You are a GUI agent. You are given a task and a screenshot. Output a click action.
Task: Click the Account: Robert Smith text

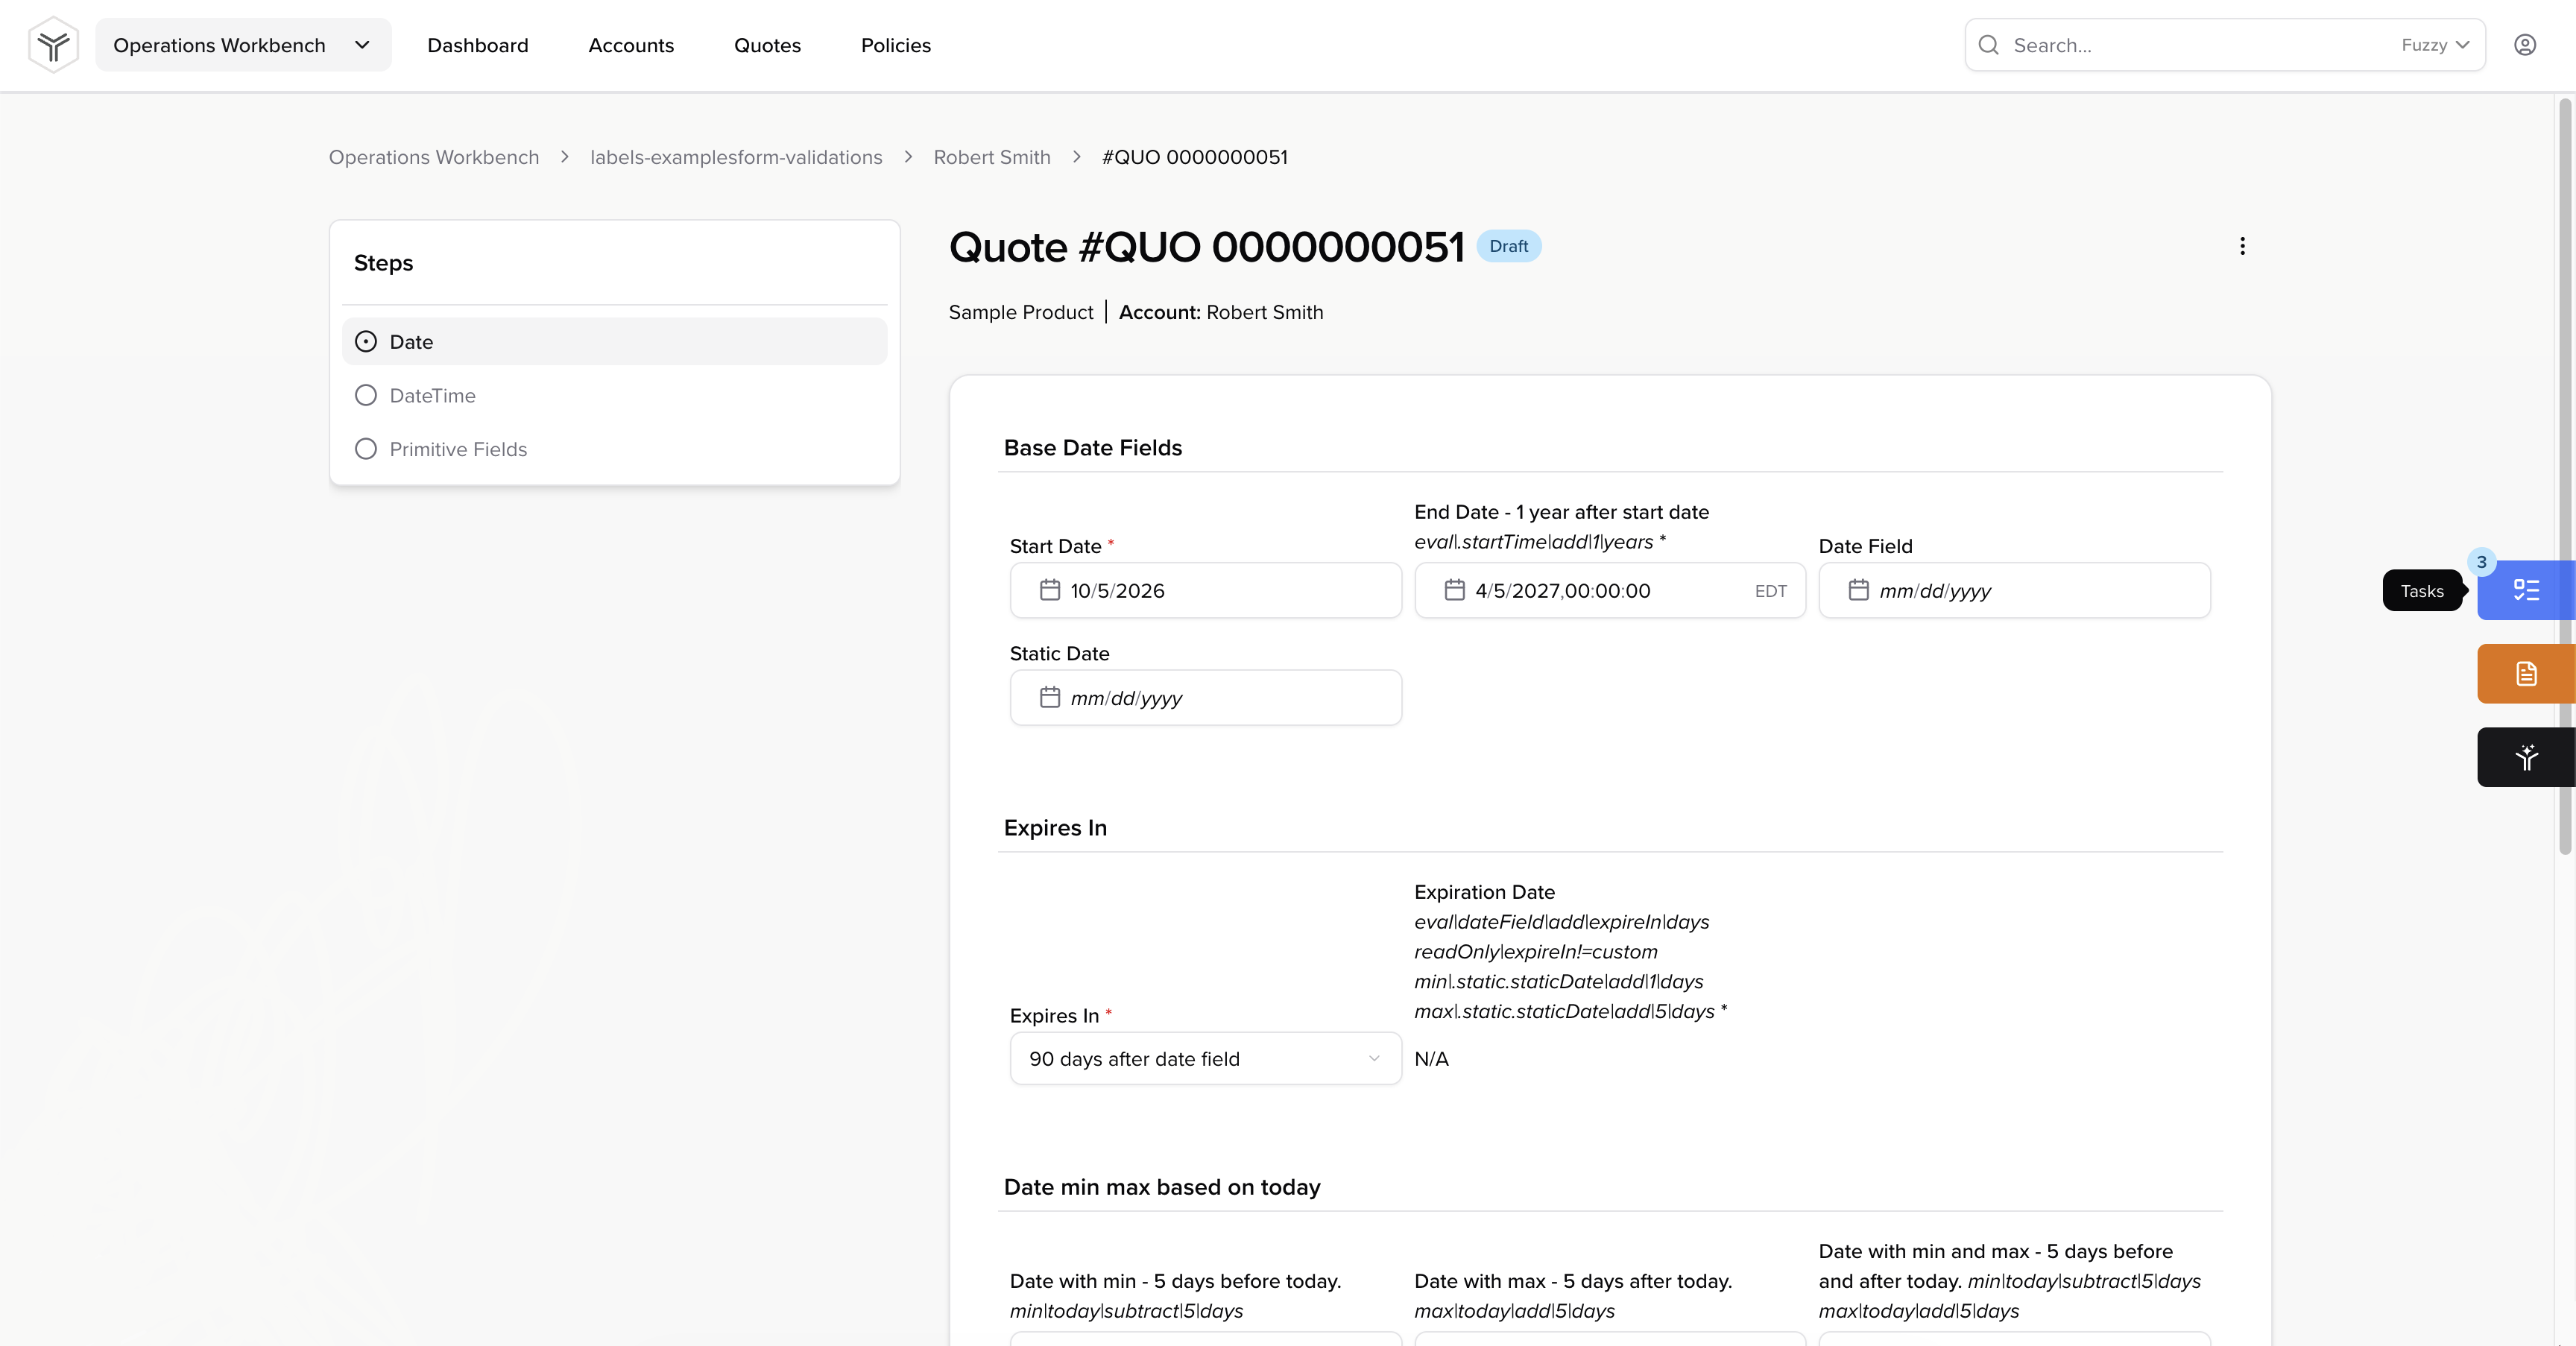[1220, 312]
